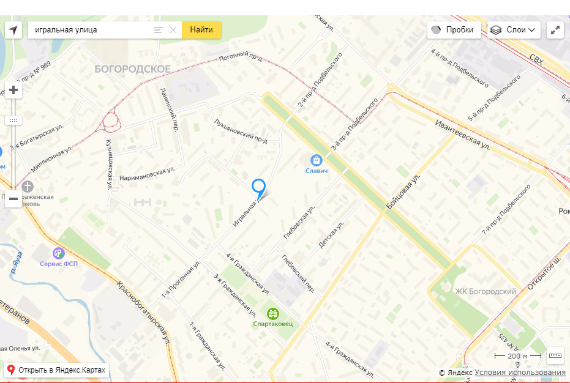The height and width of the screenshot is (383, 570).
Task: Select the Спартаковец stadium marker
Action: pyautogui.click(x=272, y=313)
